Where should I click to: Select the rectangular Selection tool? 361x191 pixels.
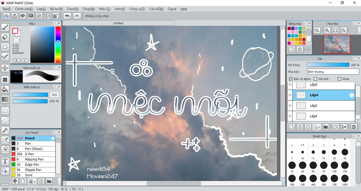[5, 111]
